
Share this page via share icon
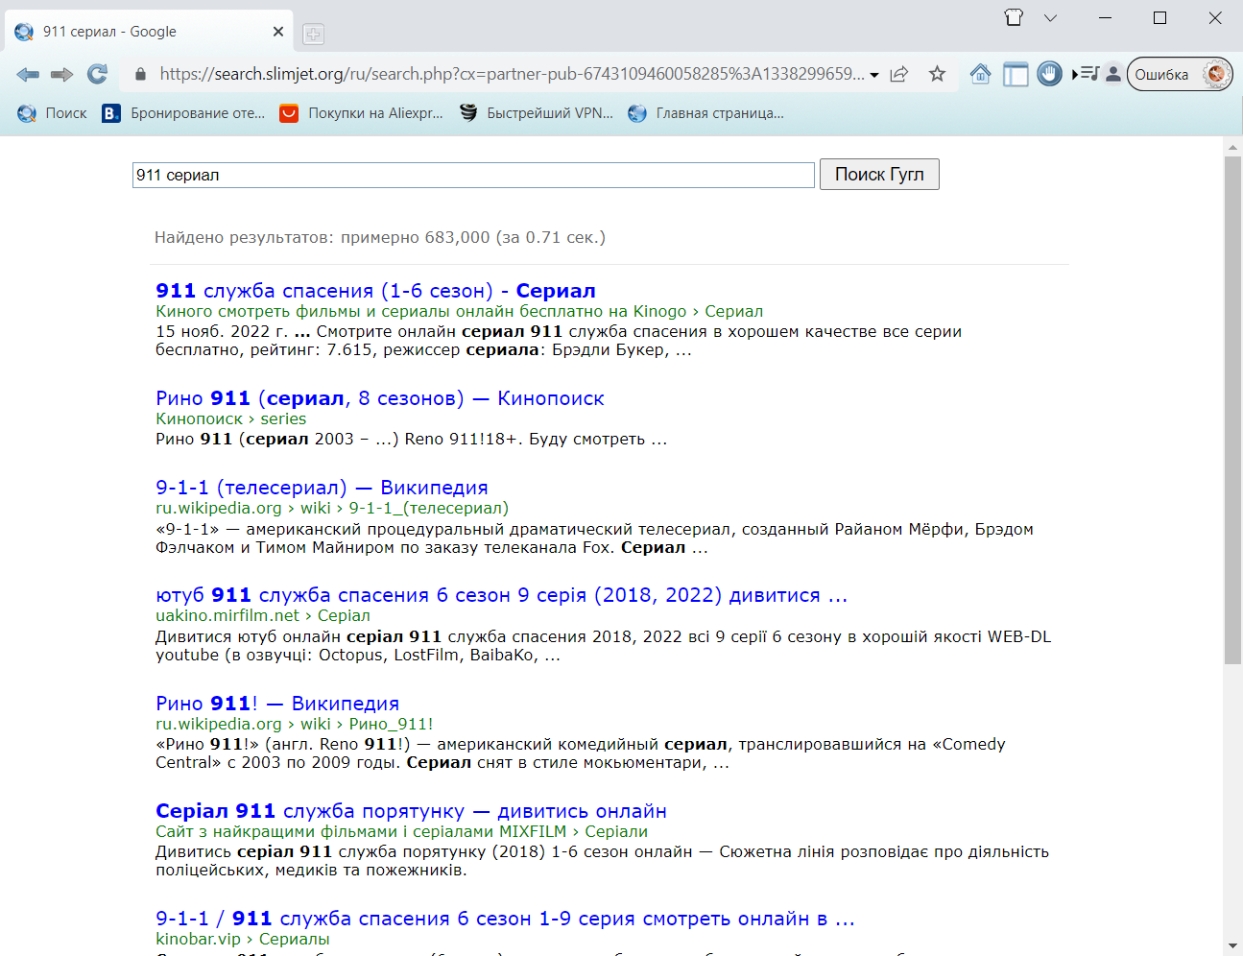pyautogui.click(x=899, y=74)
